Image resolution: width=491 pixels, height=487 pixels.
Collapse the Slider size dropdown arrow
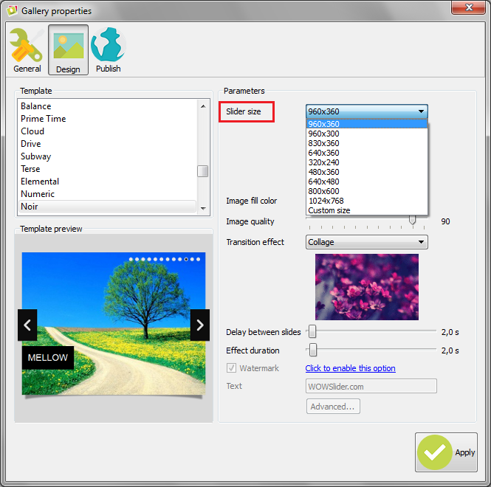point(421,111)
